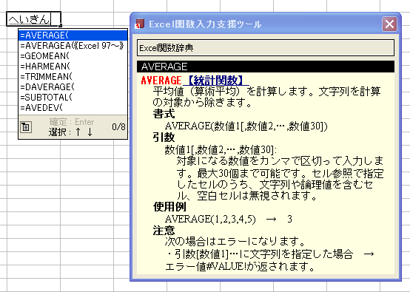
Task: Select =AVERAGE( from the suggestion list
Action: (x=73, y=35)
